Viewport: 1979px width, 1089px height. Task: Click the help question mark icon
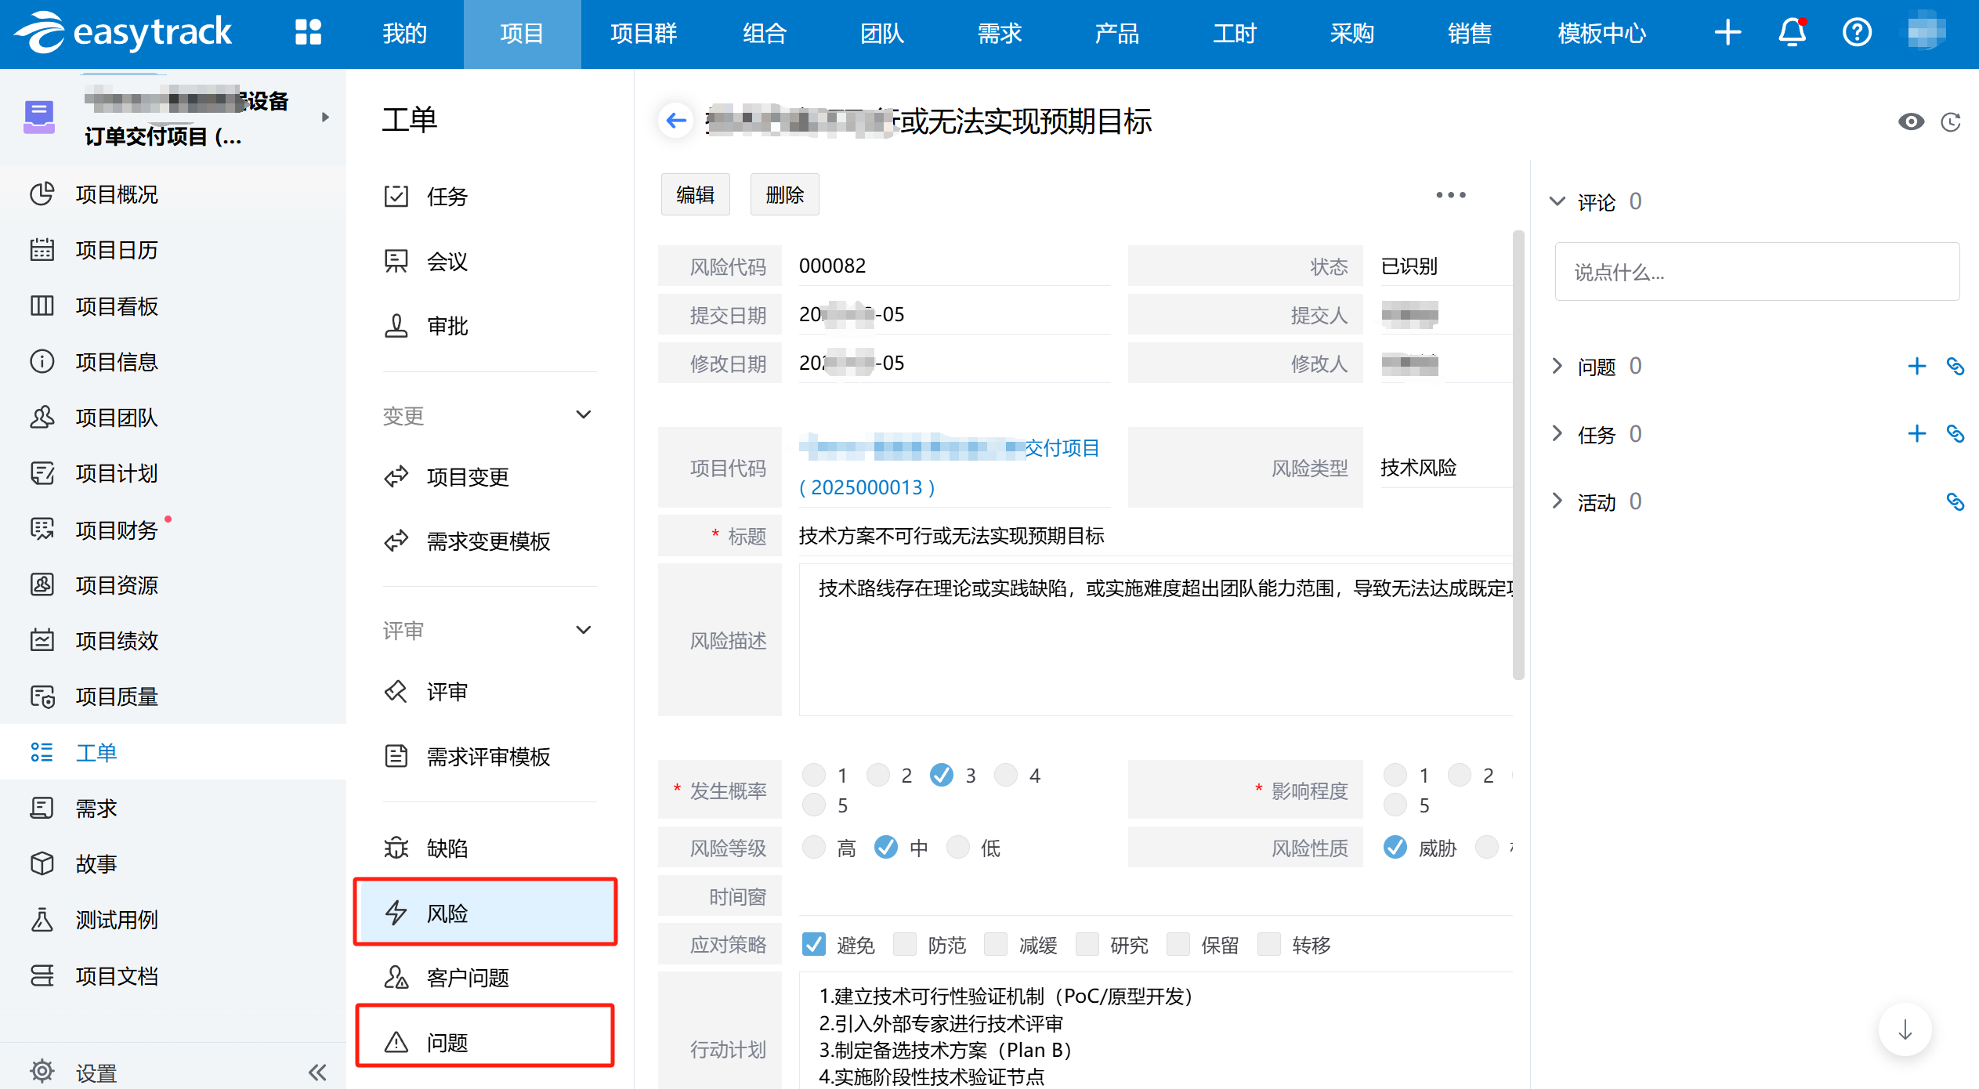pyautogui.click(x=1857, y=33)
